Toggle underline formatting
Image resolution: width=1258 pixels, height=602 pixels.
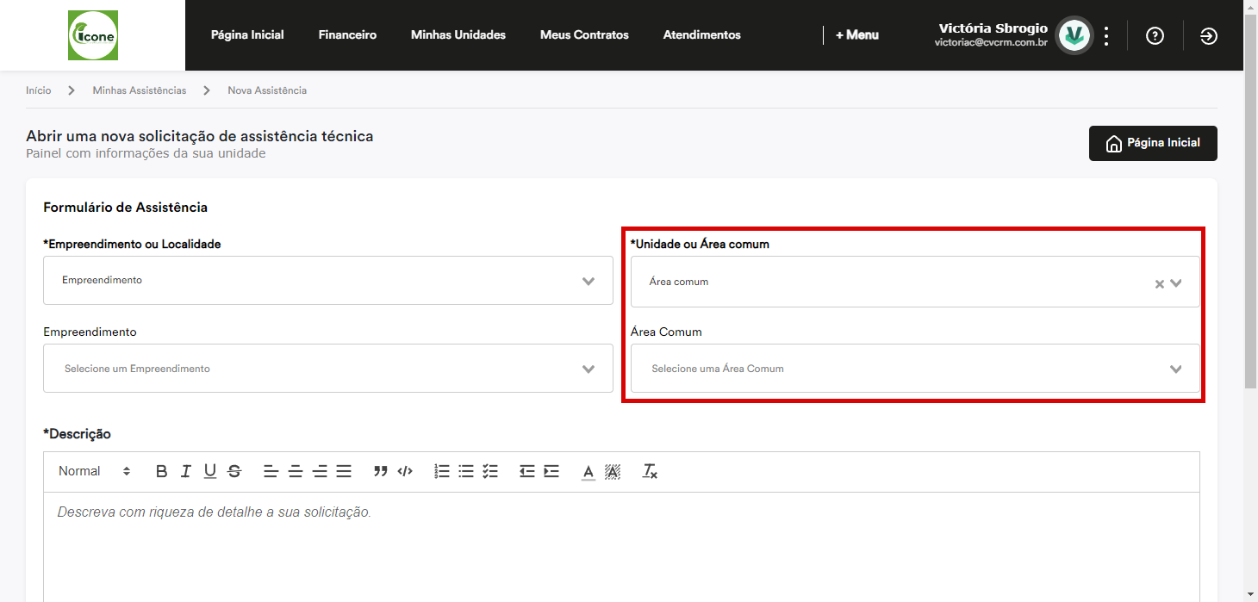(209, 471)
